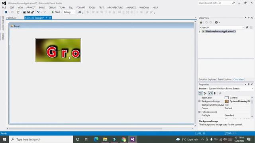Viewport: 255px width, 143px height.
Task: Expand the BackgroundImage property
Action: click(x=200, y=101)
